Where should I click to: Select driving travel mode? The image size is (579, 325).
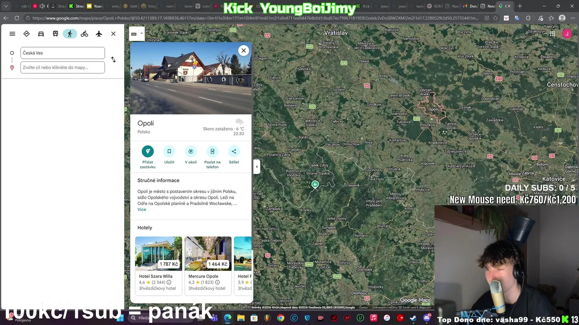pos(41,34)
